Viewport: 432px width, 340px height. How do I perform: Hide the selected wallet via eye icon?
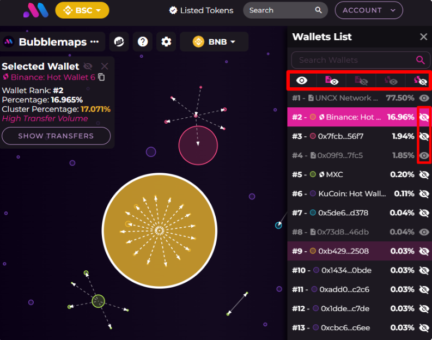[x=88, y=66]
